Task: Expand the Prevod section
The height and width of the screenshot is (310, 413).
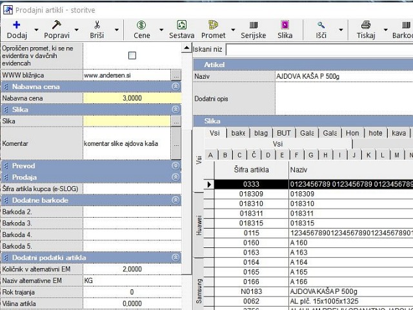Action: coord(175,166)
